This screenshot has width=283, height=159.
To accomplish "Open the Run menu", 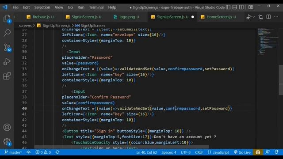I will [80, 8].
